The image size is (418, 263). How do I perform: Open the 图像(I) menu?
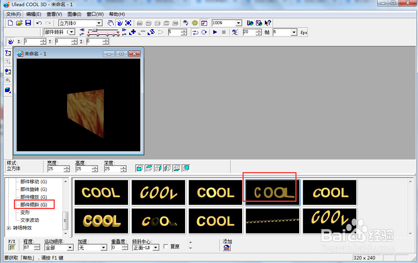[x=74, y=14]
